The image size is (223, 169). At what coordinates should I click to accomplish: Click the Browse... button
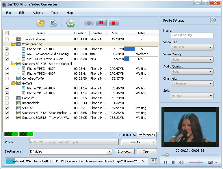pos(124,151)
